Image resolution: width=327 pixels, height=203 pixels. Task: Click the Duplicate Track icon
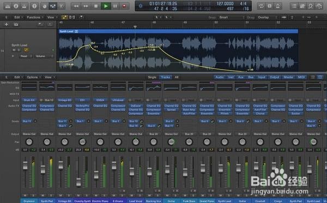point(16,24)
